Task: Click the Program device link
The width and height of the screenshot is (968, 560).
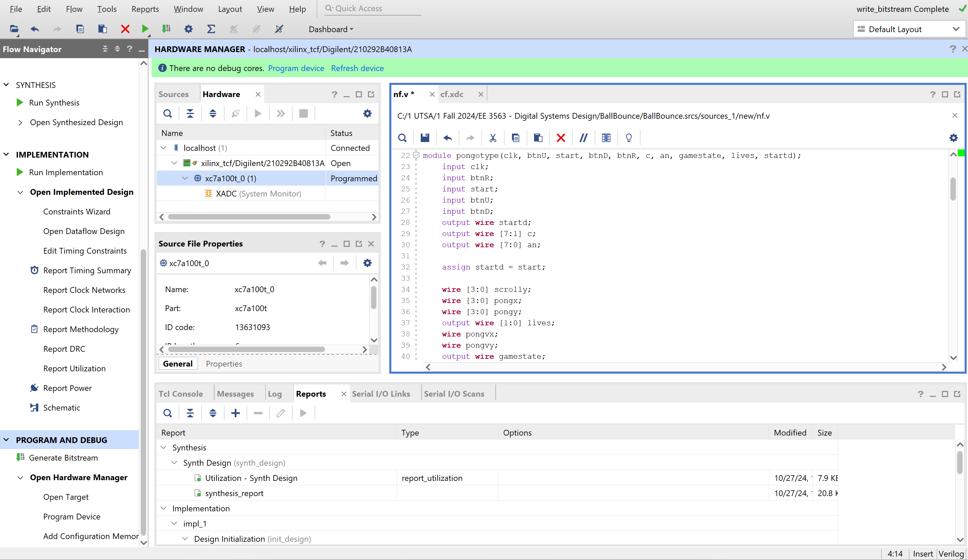Action: pyautogui.click(x=296, y=68)
